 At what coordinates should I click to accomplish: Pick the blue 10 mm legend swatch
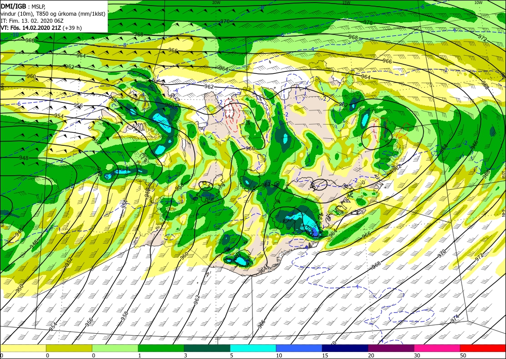click(x=299, y=348)
